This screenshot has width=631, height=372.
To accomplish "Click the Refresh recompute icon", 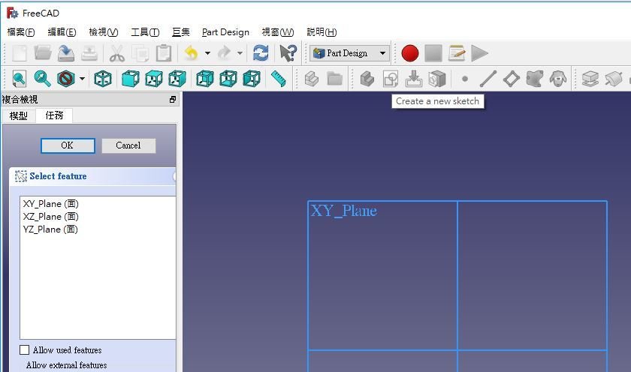I will 261,53.
